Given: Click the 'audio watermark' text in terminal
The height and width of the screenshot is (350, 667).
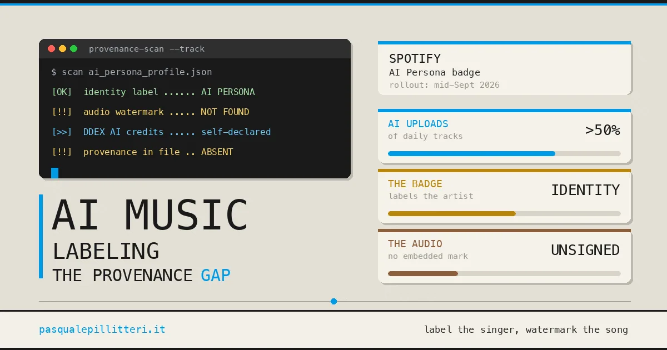Looking at the screenshot, I should (123, 112).
